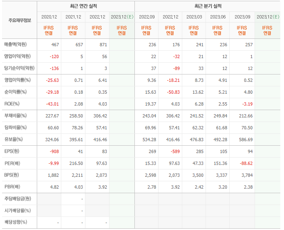
Task: Click IFRS 연결 under 2023.09
Action: pos(242,30)
